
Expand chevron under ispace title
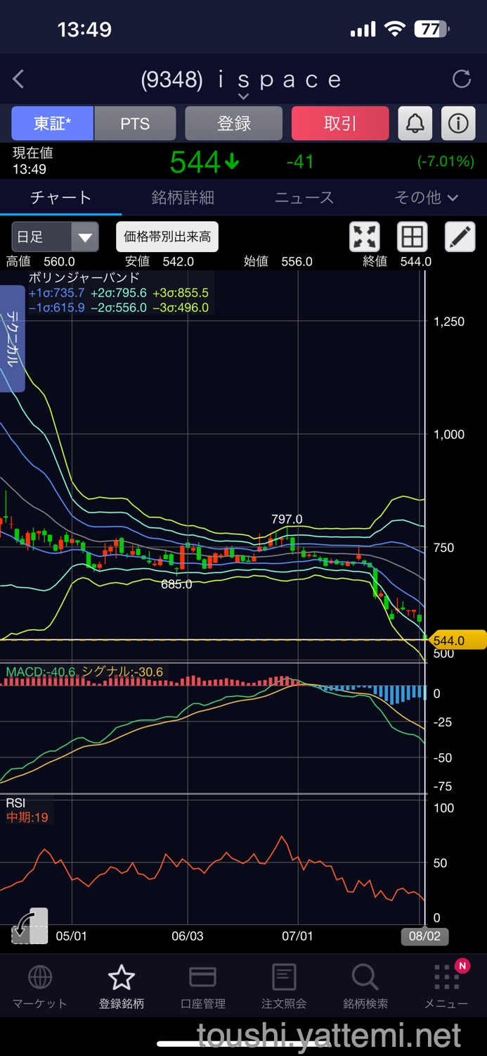click(243, 96)
